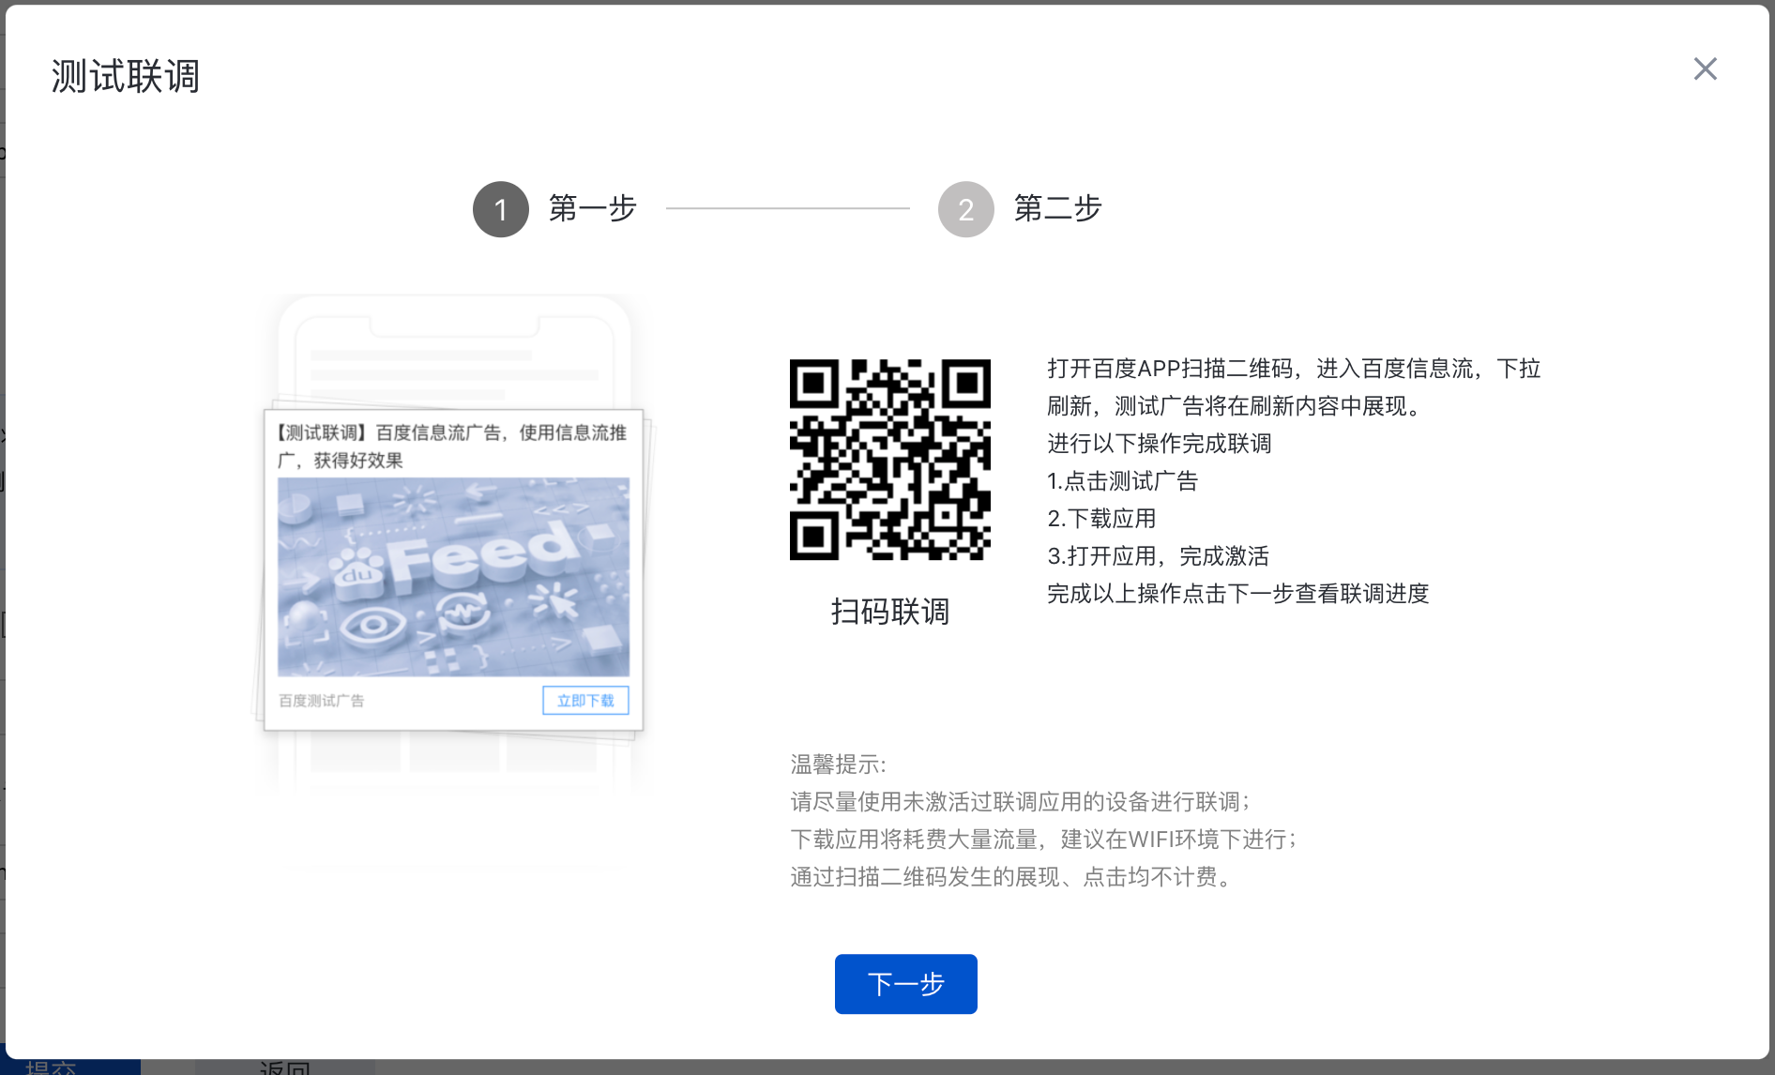Click the 扫码联调 caption
Viewport: 1775px width, 1075px height.
tap(889, 612)
